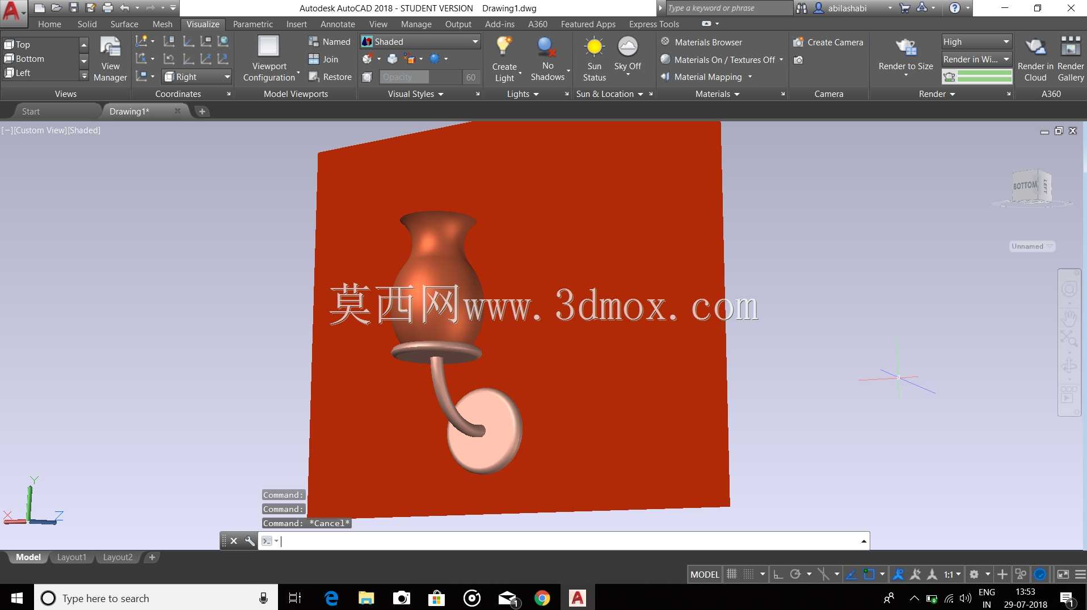The height and width of the screenshot is (610, 1087).
Task: Expand the Visual Styles panel
Action: coord(416,94)
